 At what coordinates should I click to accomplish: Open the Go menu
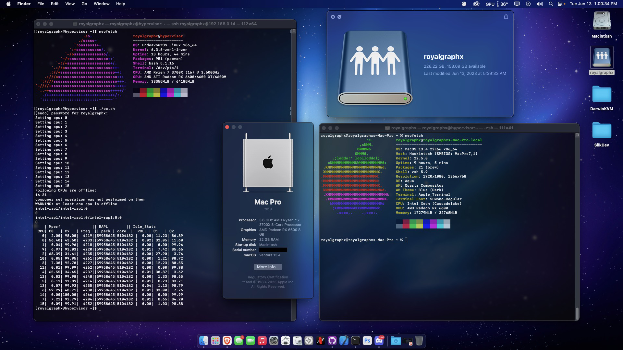coord(84,4)
